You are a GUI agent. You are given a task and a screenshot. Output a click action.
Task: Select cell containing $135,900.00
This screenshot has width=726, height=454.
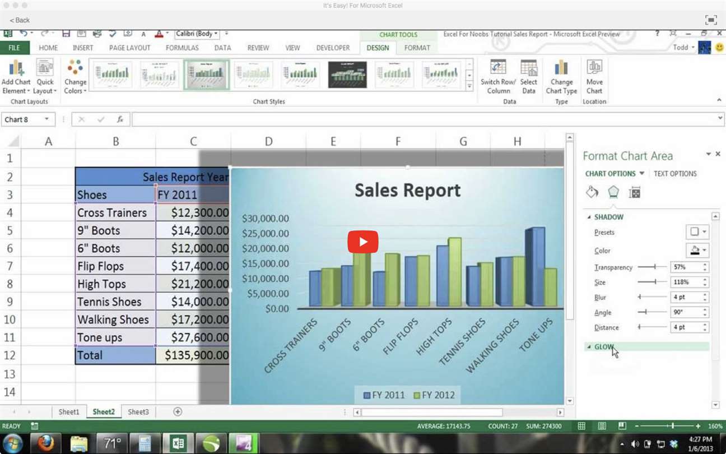click(192, 355)
